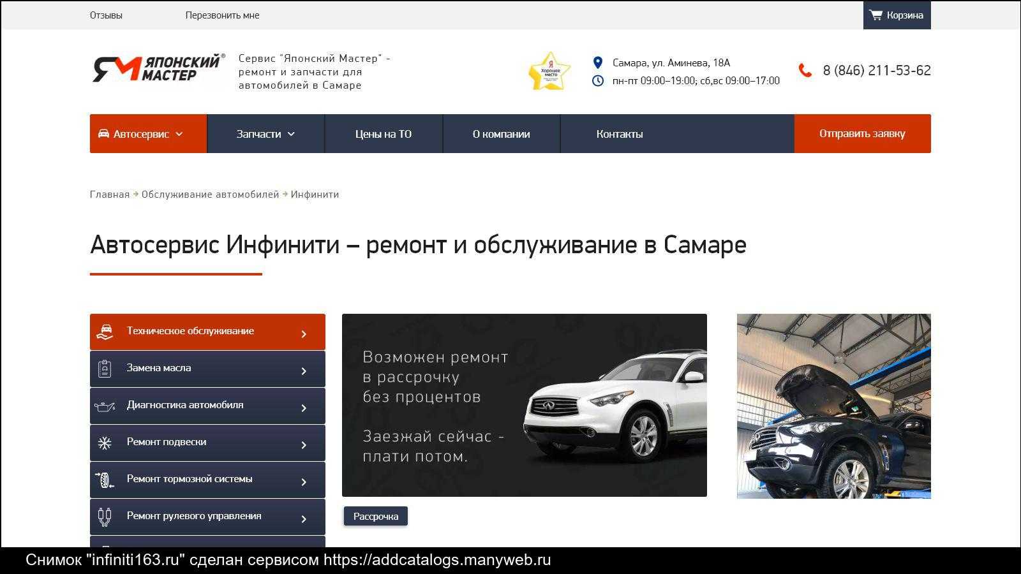The width and height of the screenshot is (1021, 574).
Task: Click the Инфинити breadcrumb text
Action: click(315, 195)
